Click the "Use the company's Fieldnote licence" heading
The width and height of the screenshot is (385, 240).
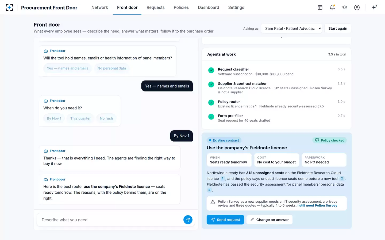pyautogui.click(x=247, y=148)
